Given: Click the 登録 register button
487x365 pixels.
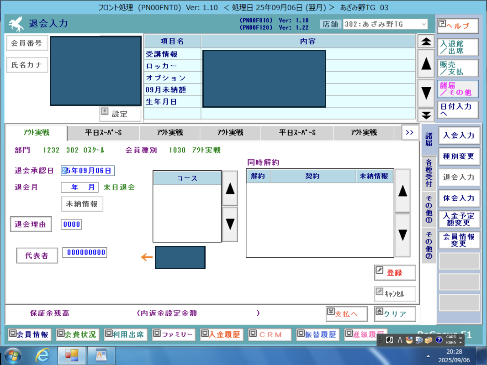Looking at the screenshot, I should pos(395,273).
